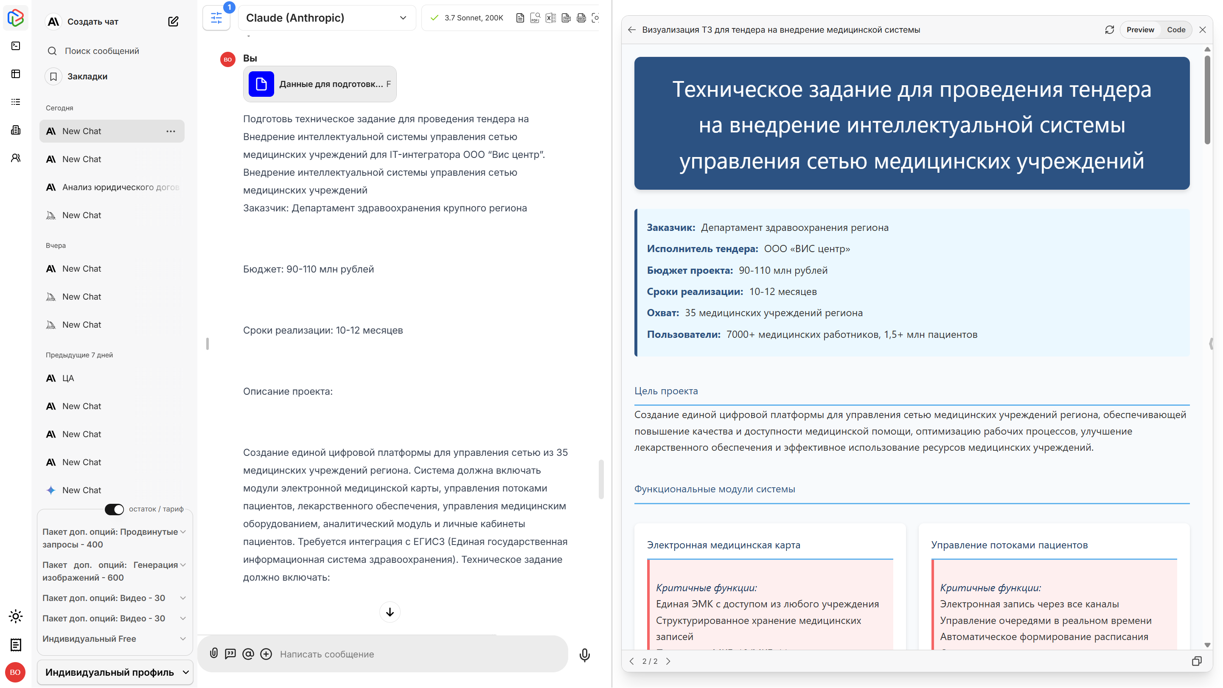Click the copy icon at preview panel bottom
This screenshot has width=1223, height=688.
pos(1197,661)
